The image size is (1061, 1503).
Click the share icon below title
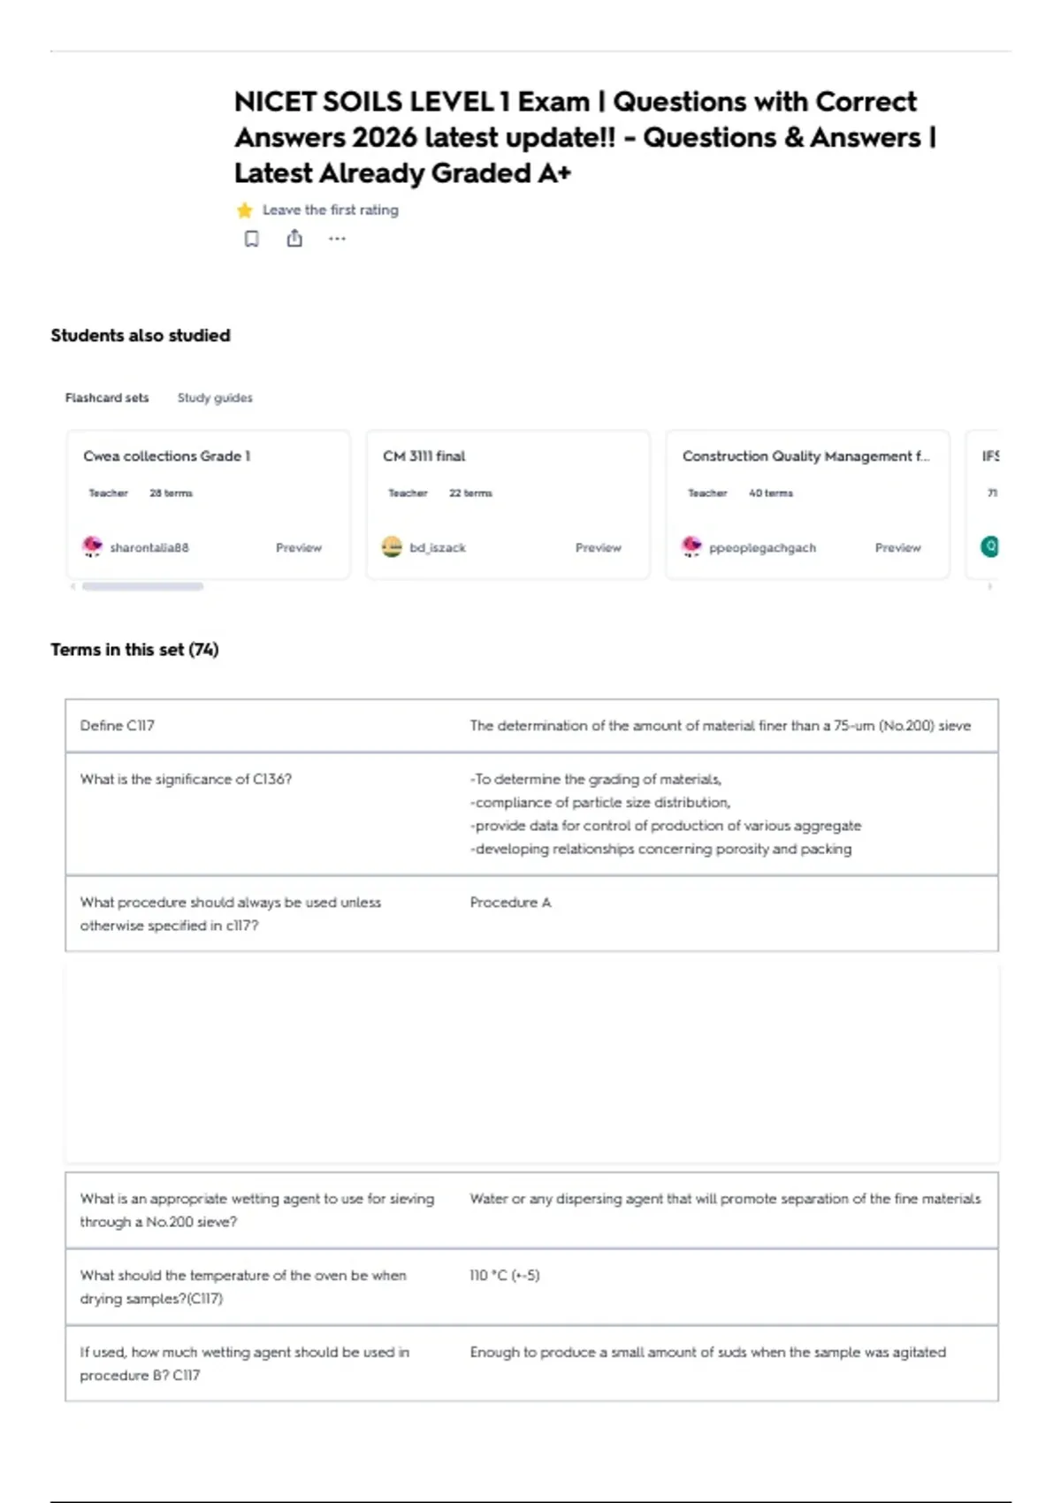[x=294, y=238]
